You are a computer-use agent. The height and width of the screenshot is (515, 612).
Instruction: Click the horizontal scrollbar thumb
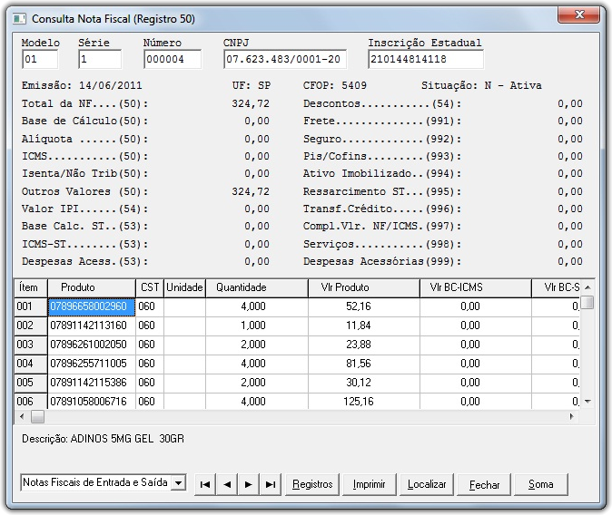(38, 417)
